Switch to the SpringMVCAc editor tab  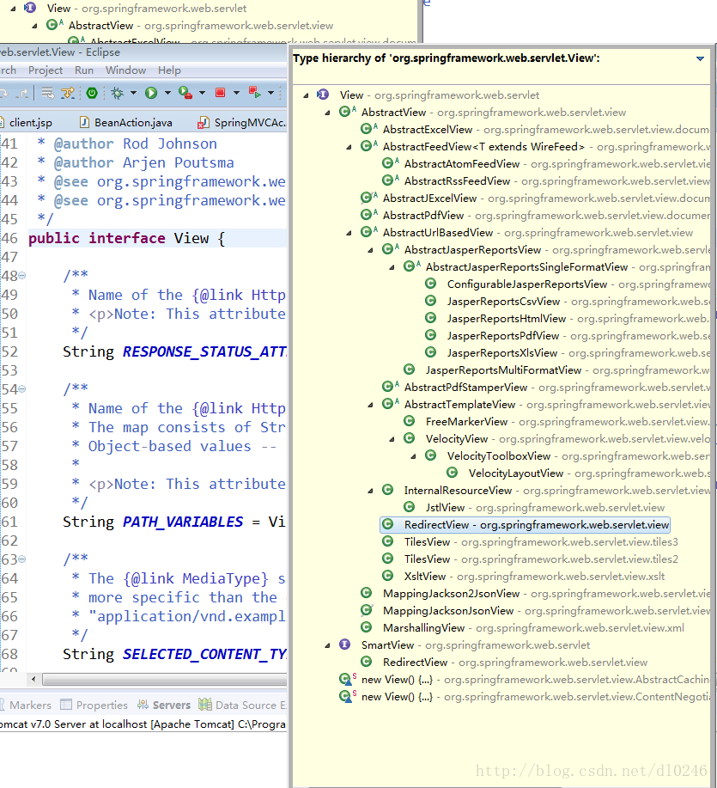click(x=242, y=123)
